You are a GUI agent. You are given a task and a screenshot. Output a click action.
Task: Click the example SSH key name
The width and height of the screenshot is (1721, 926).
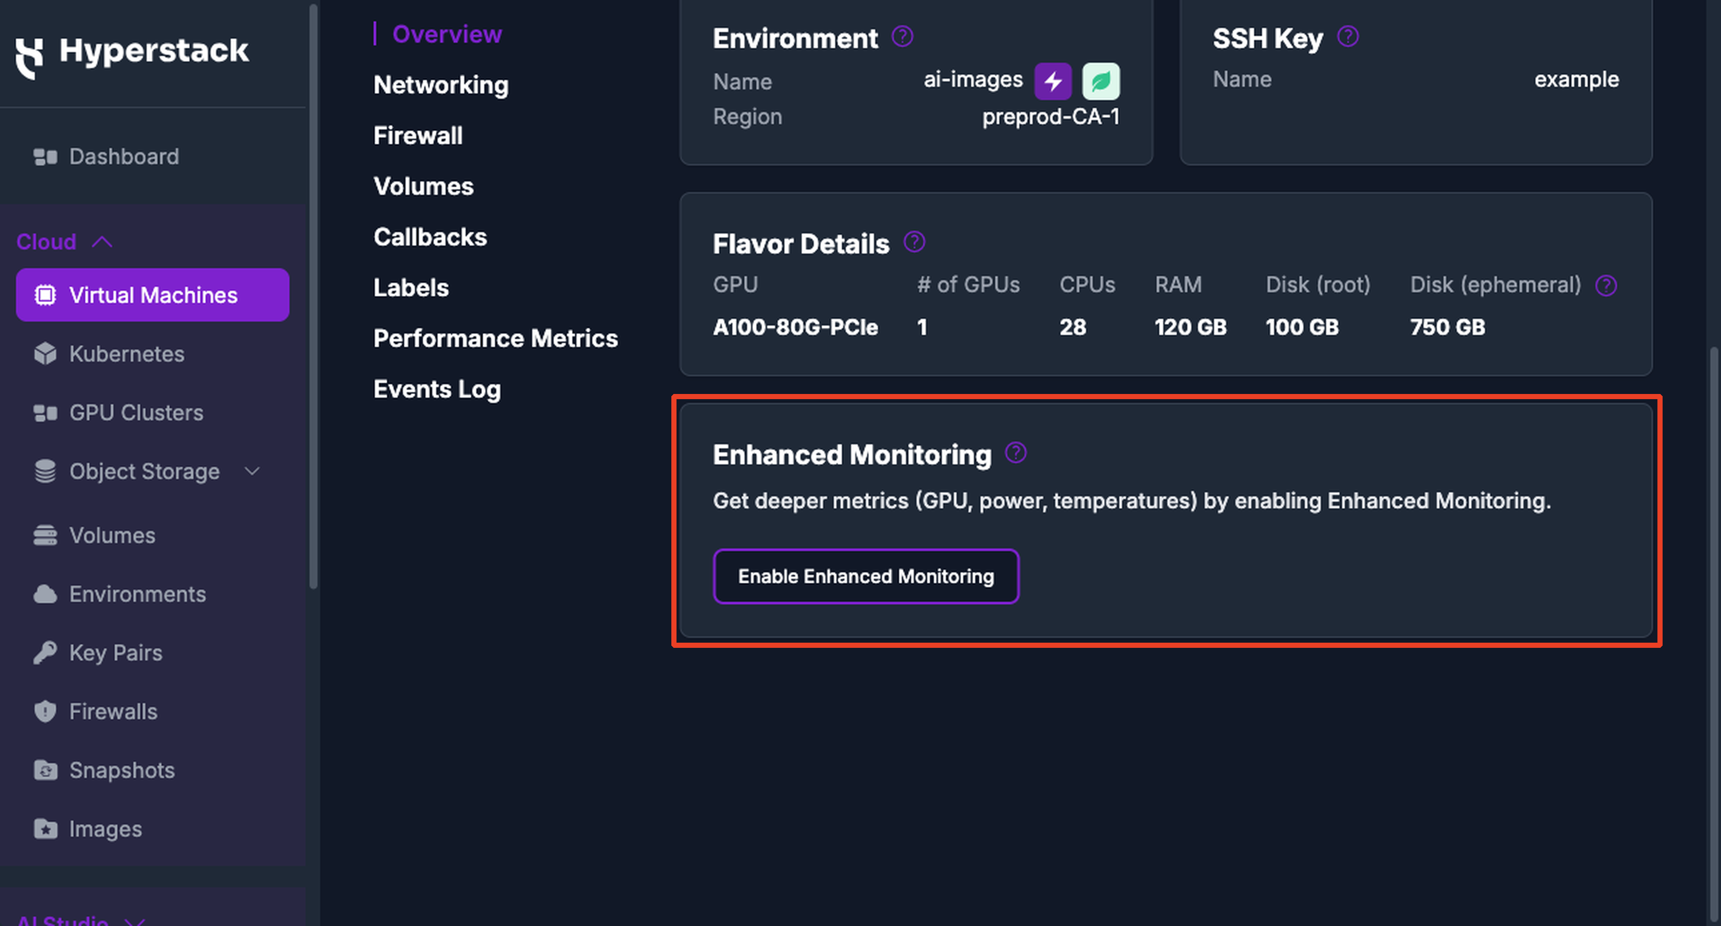(1577, 80)
